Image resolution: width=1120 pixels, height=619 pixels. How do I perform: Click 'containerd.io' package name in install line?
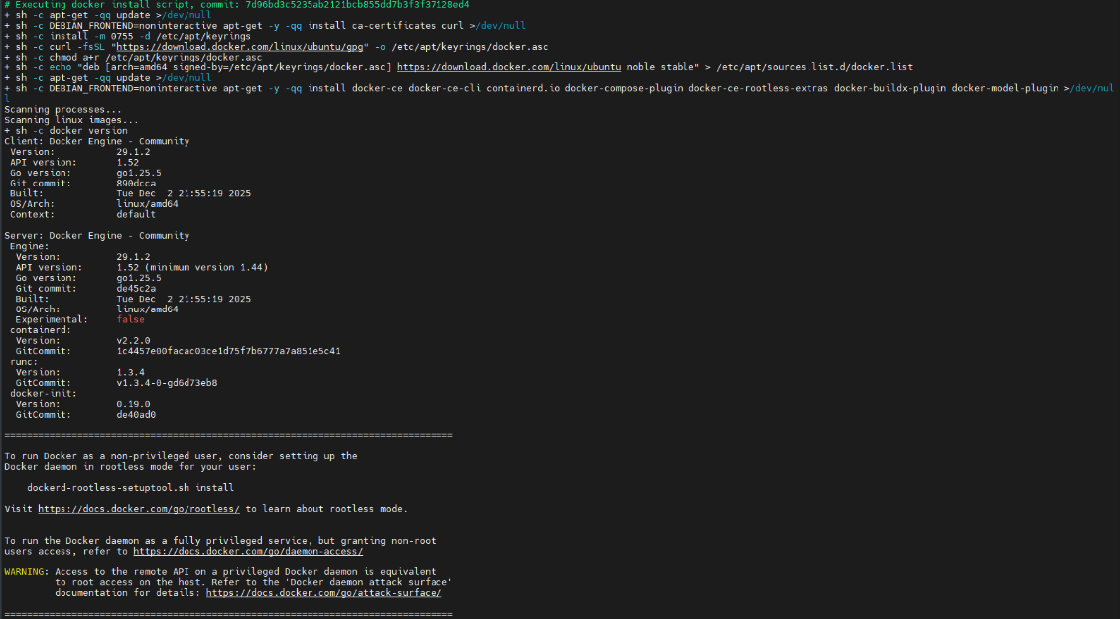pyautogui.click(x=523, y=88)
